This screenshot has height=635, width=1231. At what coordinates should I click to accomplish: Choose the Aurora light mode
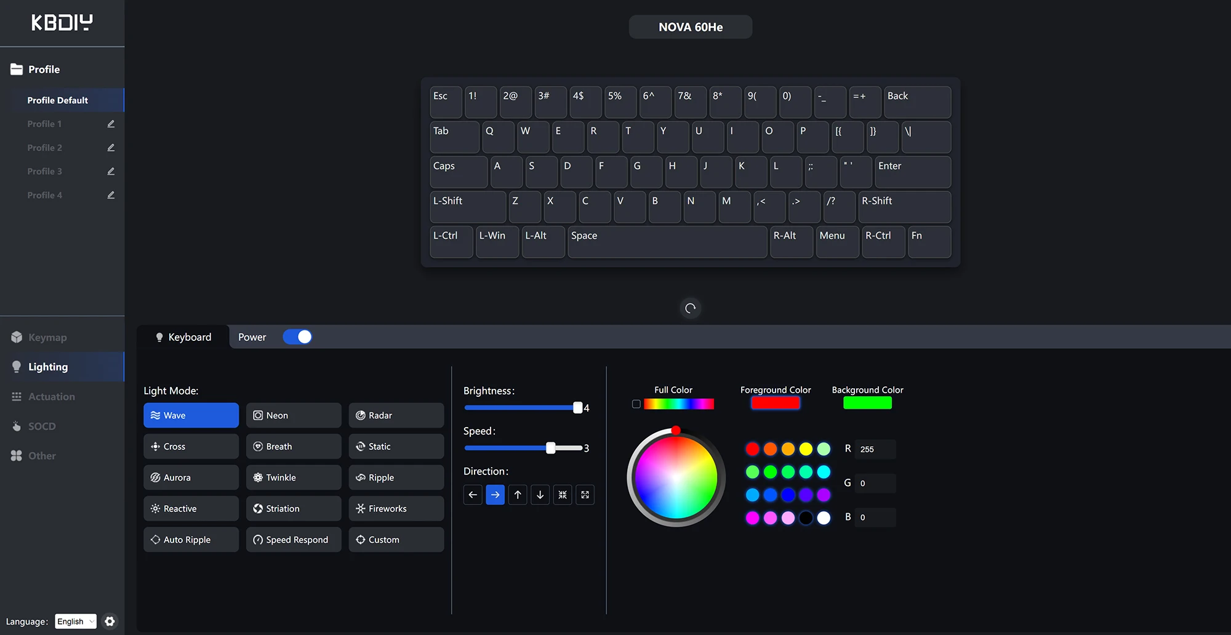point(191,477)
